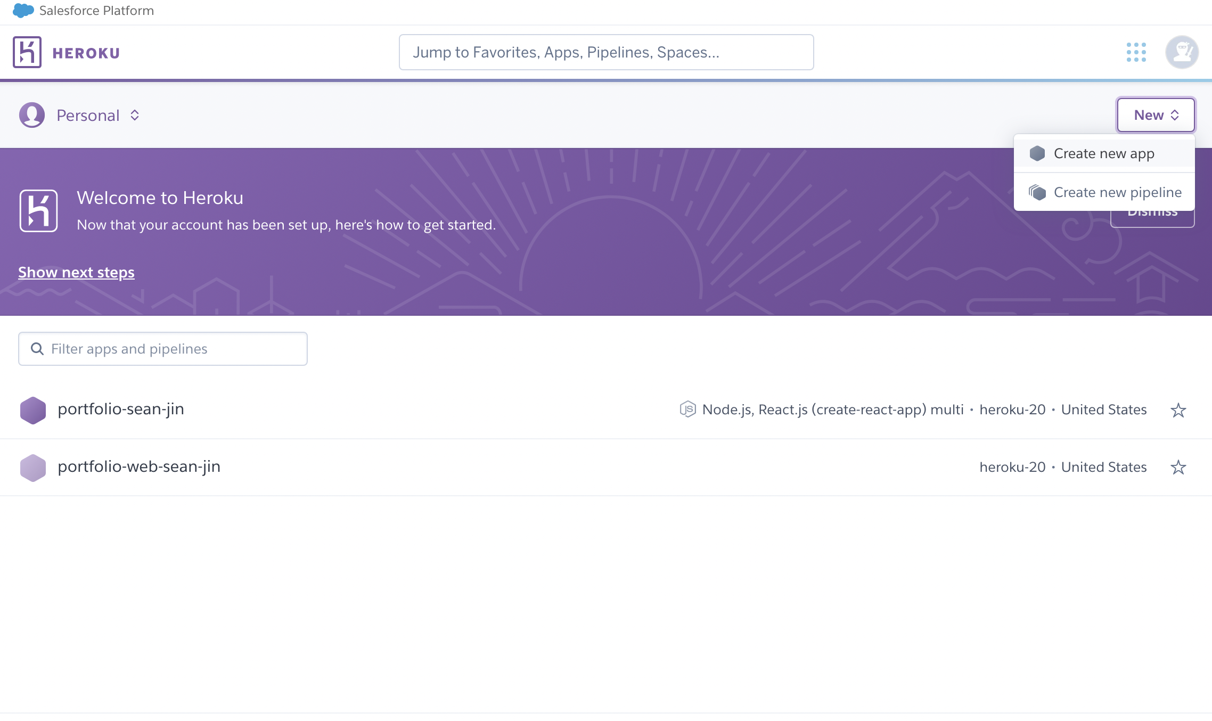The width and height of the screenshot is (1212, 721).
Task: Click the Node.js buildpack icon
Action: click(x=687, y=409)
